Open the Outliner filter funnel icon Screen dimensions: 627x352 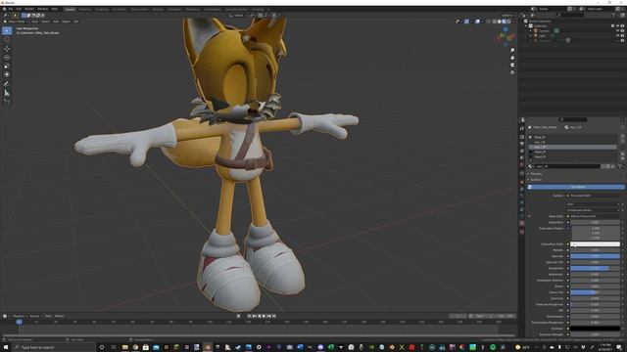click(x=614, y=16)
